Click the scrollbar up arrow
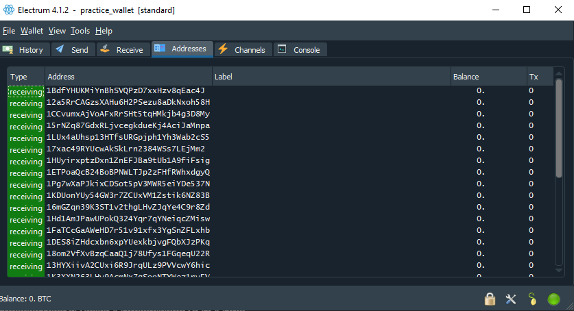This screenshot has width=574, height=311. pyautogui.click(x=559, y=74)
